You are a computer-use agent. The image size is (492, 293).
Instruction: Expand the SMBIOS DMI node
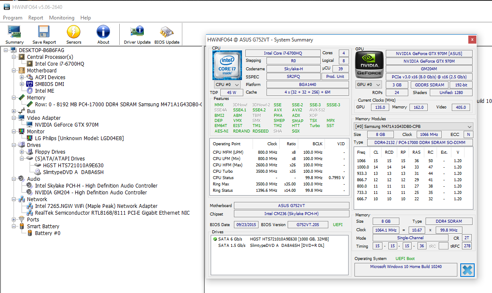coord(22,84)
